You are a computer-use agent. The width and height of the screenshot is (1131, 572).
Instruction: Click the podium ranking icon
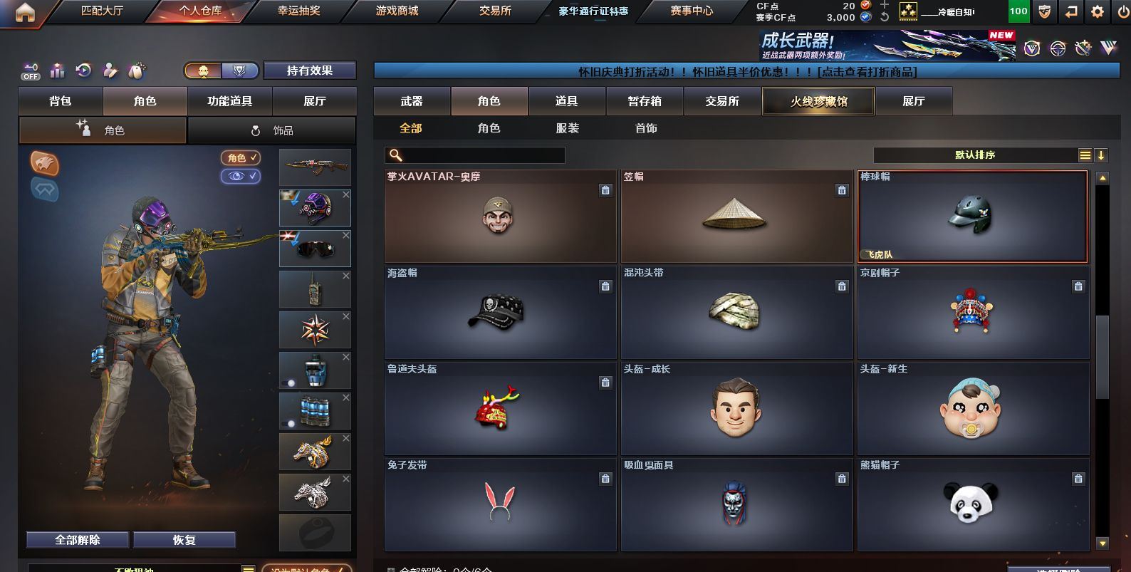click(58, 71)
